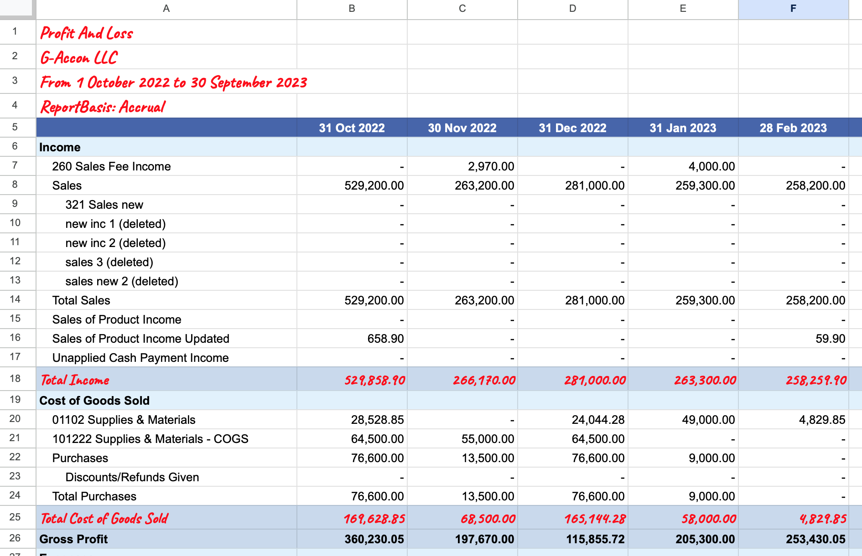Click the 'G-Accon LLC' cell

166,57
